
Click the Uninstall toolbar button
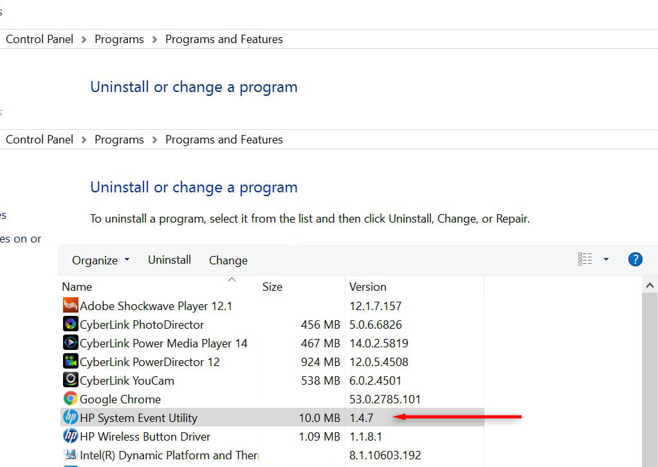[169, 260]
